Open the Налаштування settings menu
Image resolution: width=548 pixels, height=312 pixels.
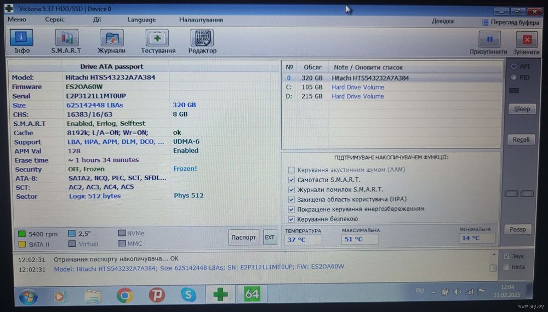[x=201, y=20]
